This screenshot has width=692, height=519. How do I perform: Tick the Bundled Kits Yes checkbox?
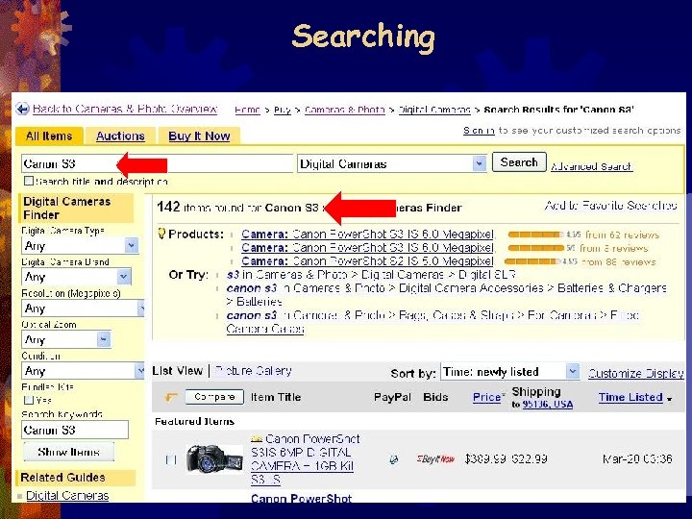click(29, 400)
